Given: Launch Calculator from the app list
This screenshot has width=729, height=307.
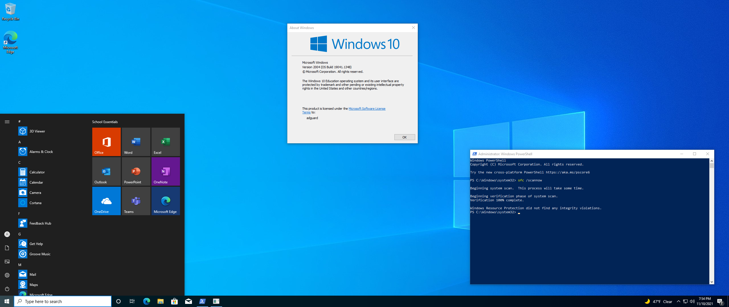Looking at the screenshot, I should coord(51,172).
